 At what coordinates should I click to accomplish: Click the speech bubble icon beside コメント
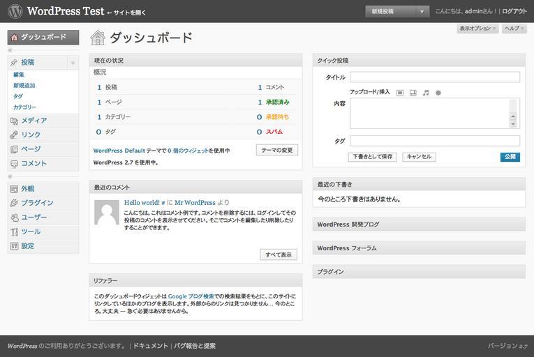tap(14, 164)
